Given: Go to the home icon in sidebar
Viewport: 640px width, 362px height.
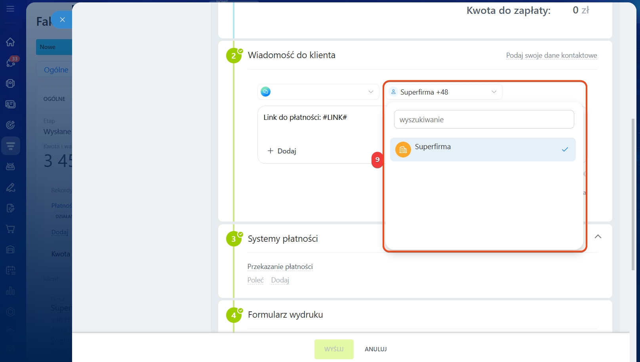Looking at the screenshot, I should pos(10,42).
